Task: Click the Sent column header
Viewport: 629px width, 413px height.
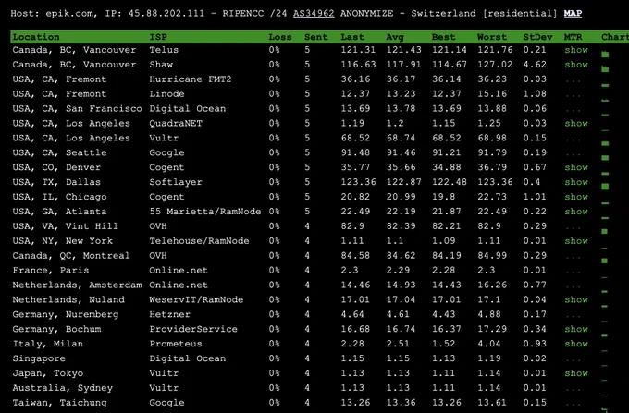Action: (x=316, y=37)
